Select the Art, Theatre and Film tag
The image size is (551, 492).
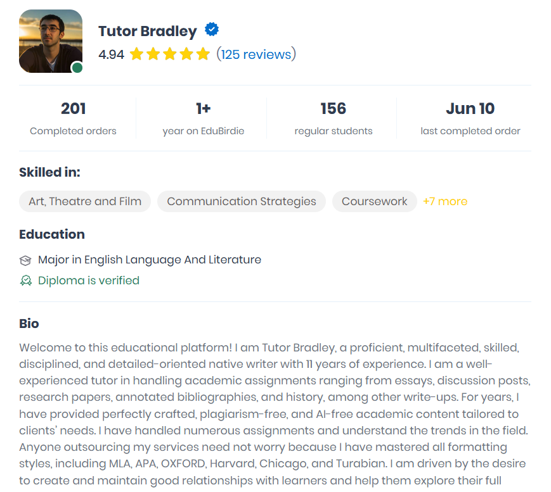pos(85,201)
